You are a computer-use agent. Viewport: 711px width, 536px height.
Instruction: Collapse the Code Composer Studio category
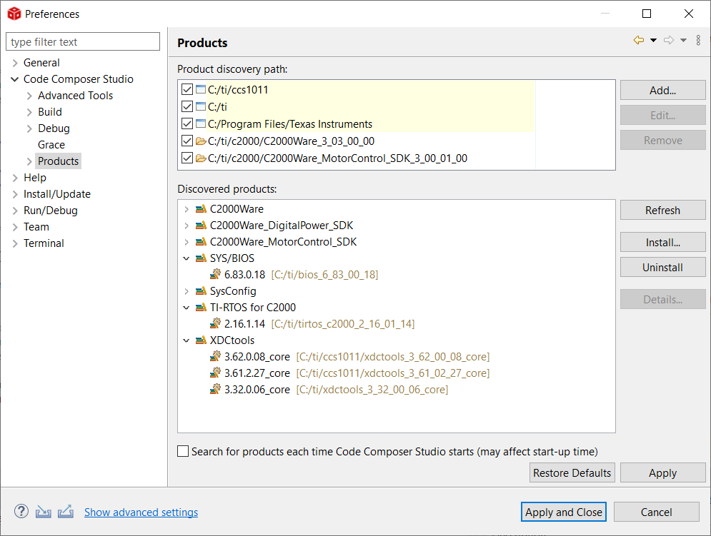(x=15, y=79)
